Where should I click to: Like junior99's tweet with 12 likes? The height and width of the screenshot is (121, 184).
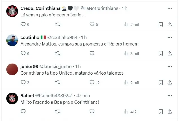(x=92, y=82)
